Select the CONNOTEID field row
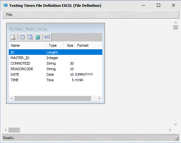The height and width of the screenshot is (143, 181). [x=56, y=63]
